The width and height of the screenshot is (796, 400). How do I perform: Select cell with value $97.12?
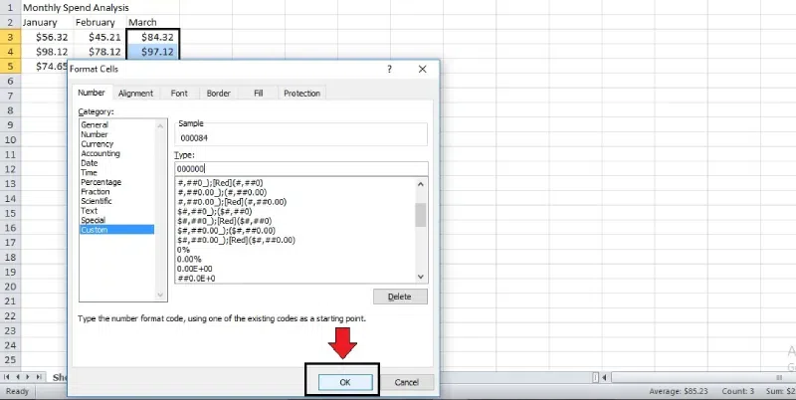click(x=153, y=52)
